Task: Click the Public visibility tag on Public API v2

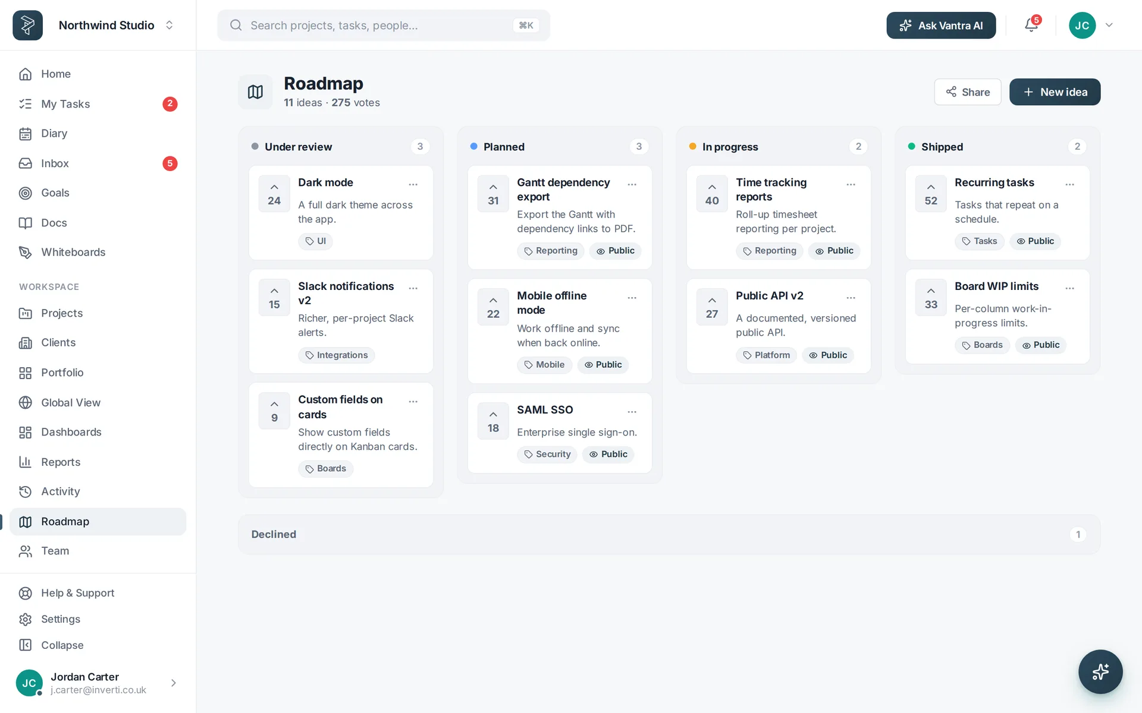Action: tap(828, 355)
